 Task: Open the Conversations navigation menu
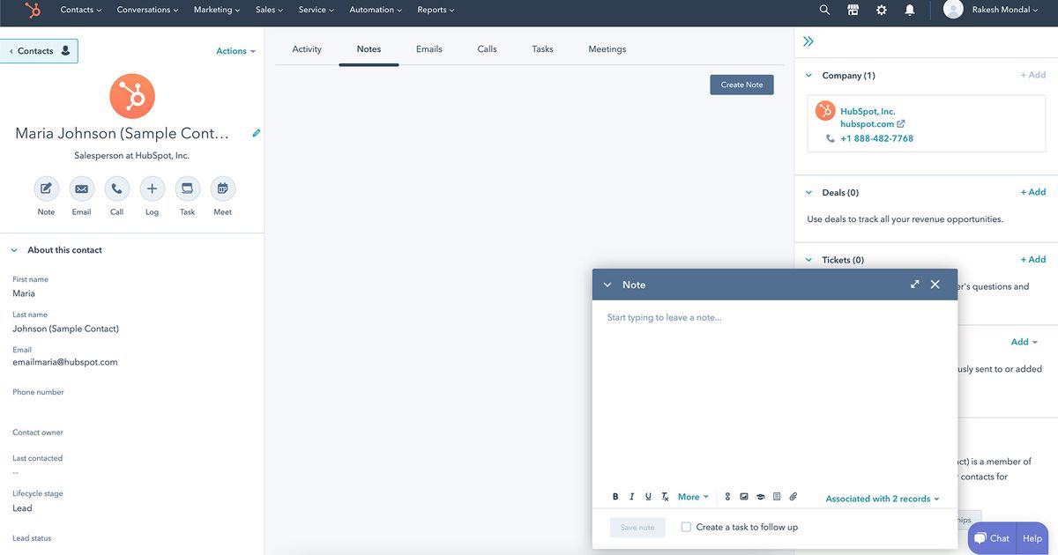pyautogui.click(x=147, y=10)
